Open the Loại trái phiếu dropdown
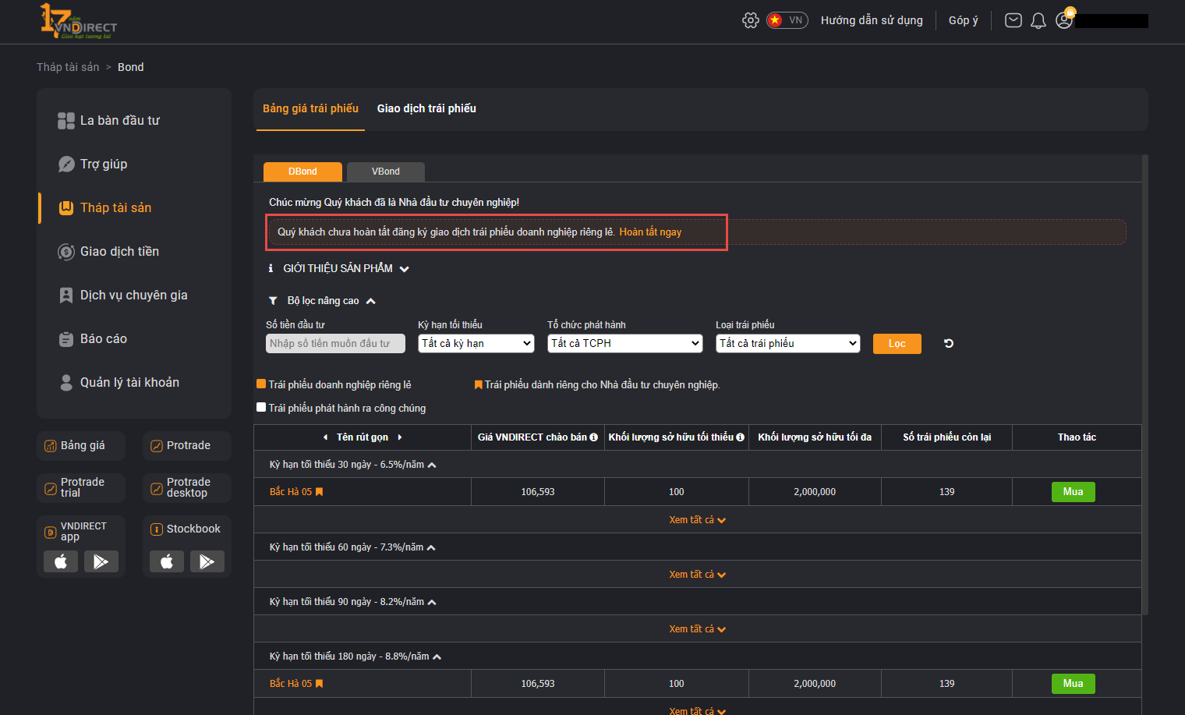Screen dimensions: 1185x715 (788, 343)
